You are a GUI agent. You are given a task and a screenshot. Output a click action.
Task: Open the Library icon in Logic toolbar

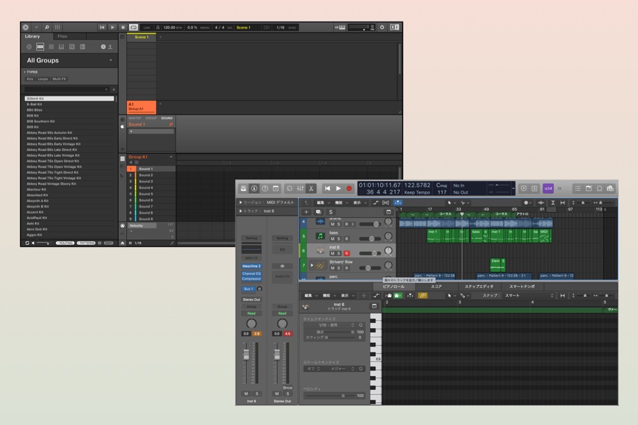(x=243, y=189)
